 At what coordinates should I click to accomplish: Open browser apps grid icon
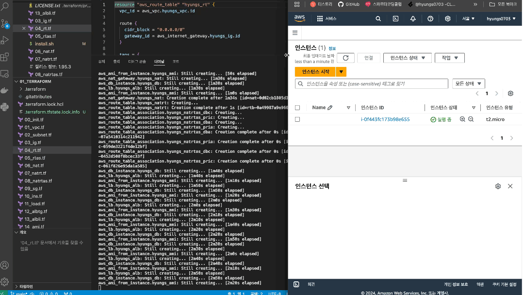tap(297, 4)
